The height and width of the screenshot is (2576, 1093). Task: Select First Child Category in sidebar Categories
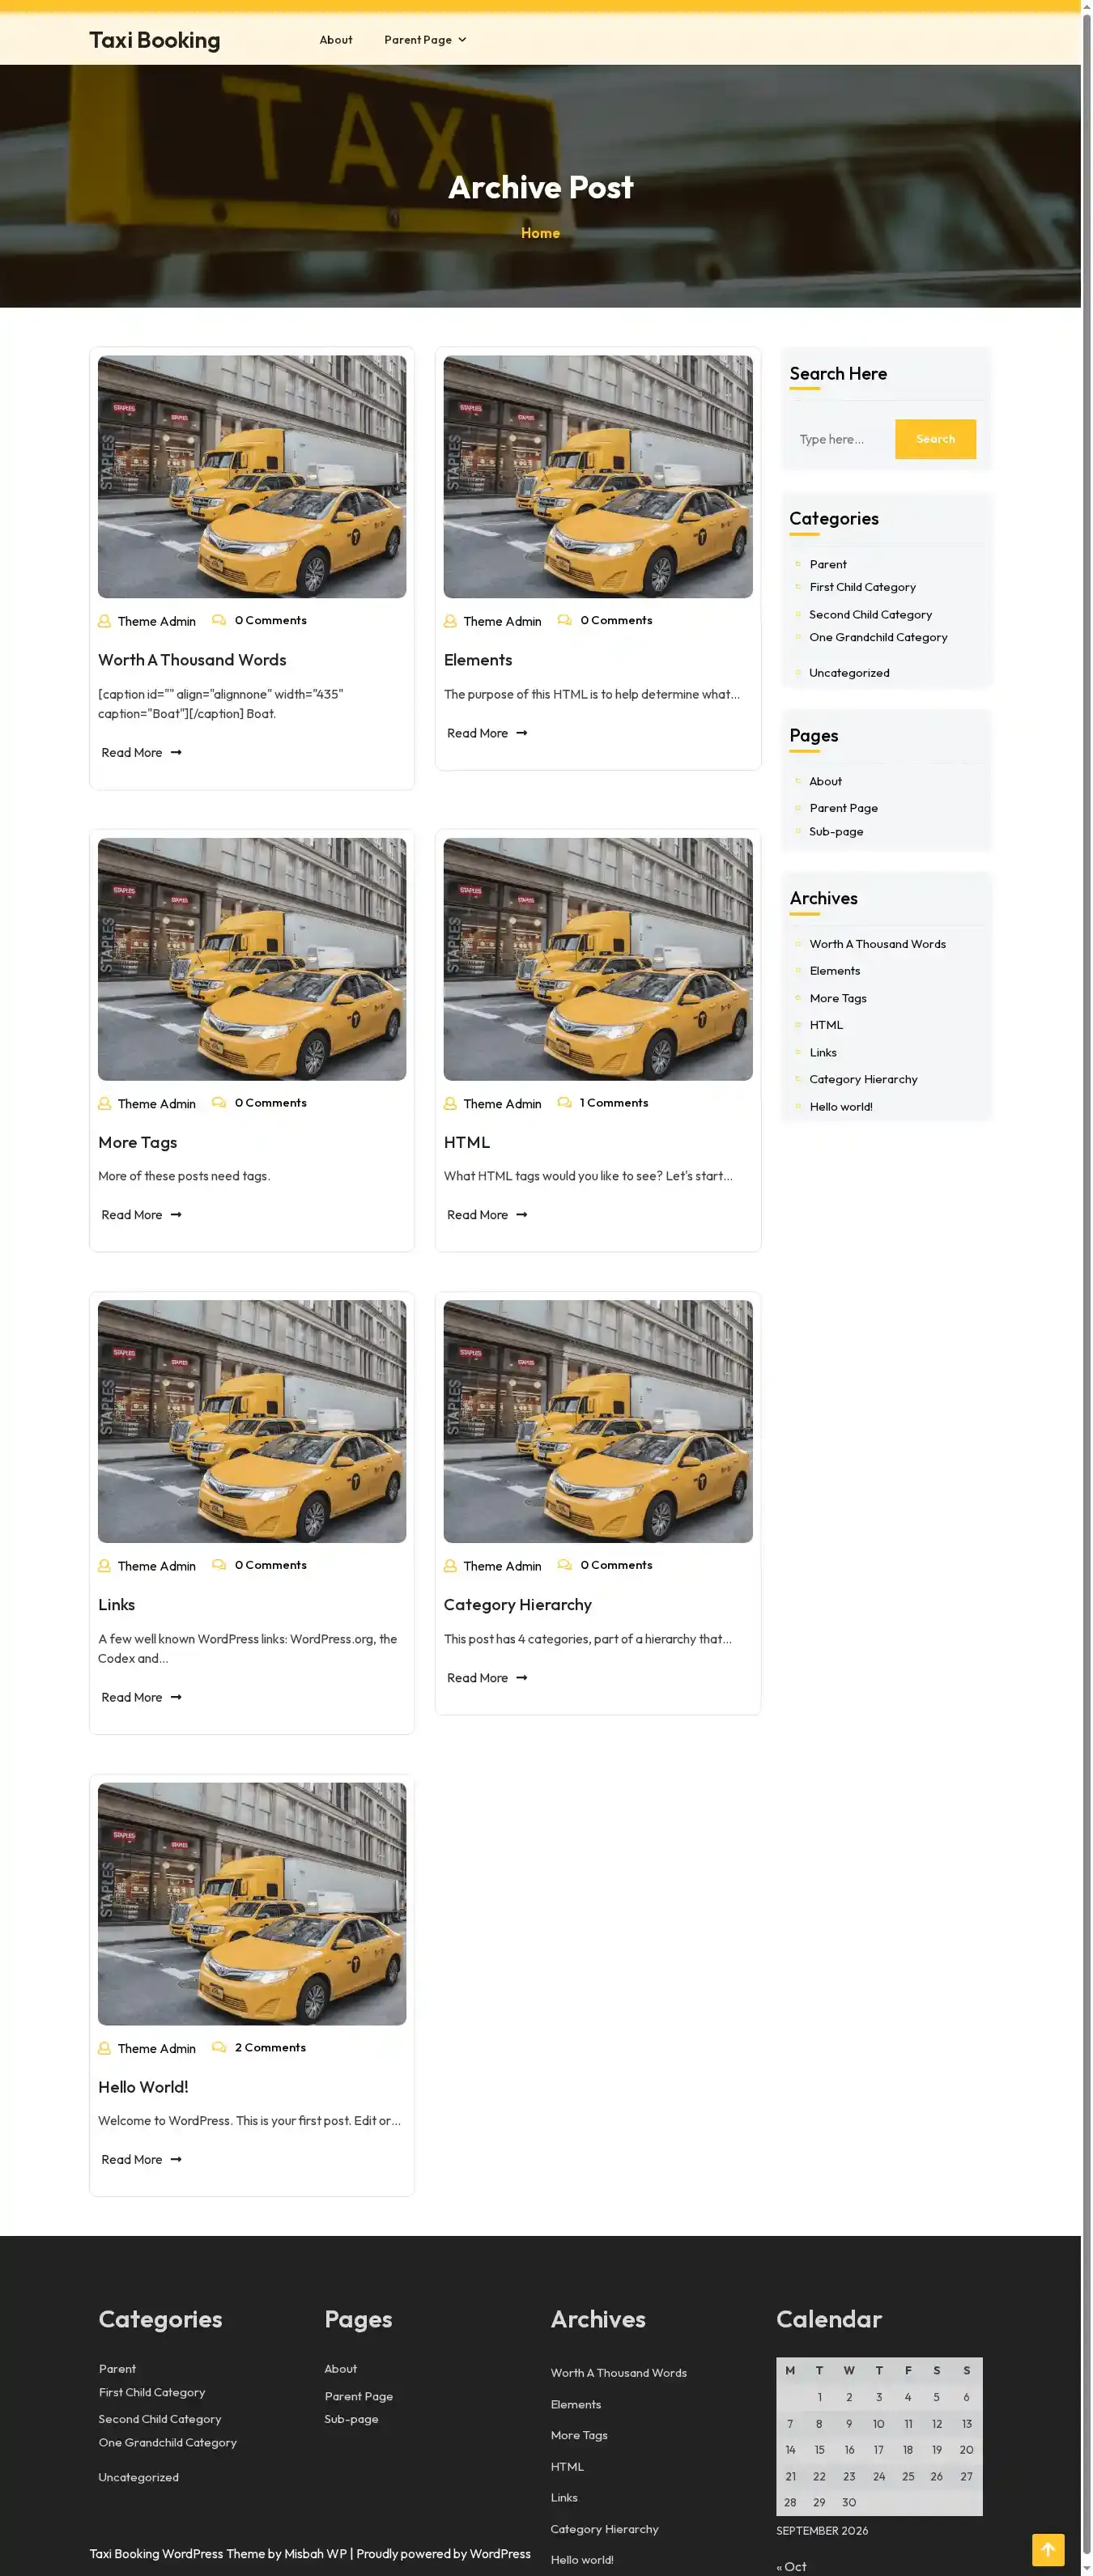tap(862, 587)
